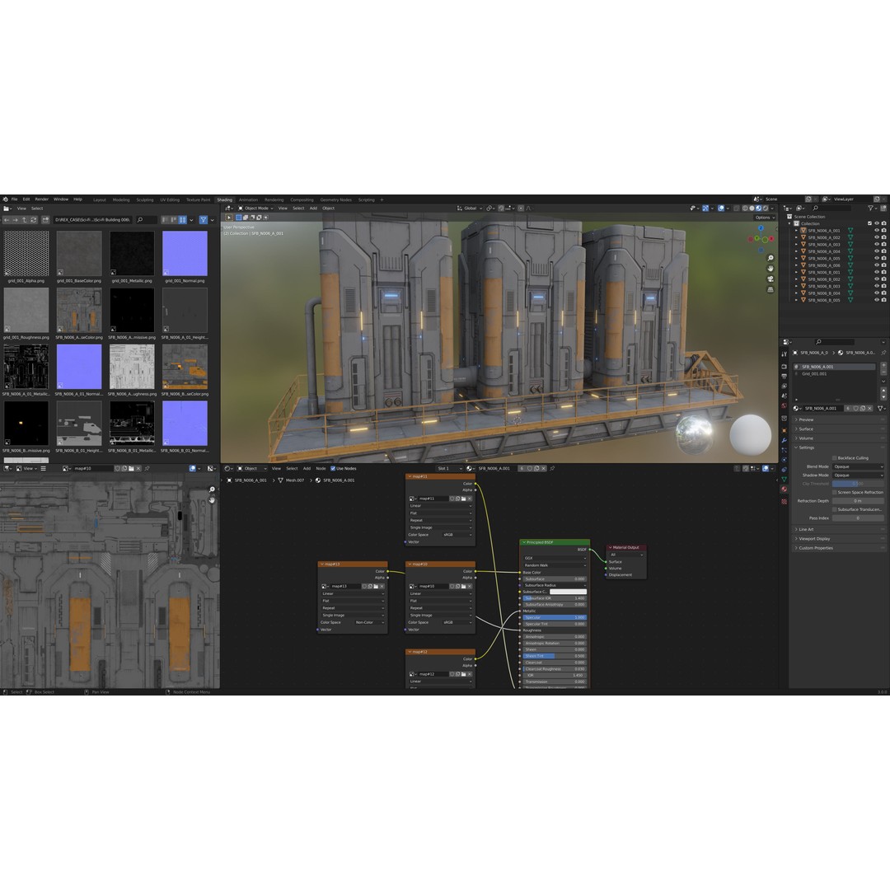The height and width of the screenshot is (890, 890).
Task: Open the Output properties tab
Action: tap(784, 377)
